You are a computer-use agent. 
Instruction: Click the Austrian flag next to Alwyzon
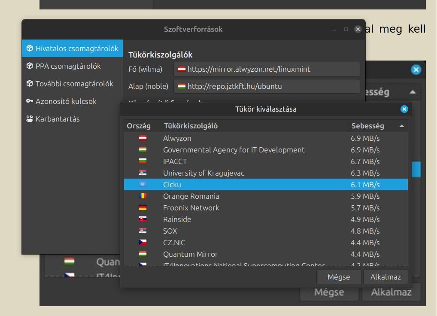(143, 138)
